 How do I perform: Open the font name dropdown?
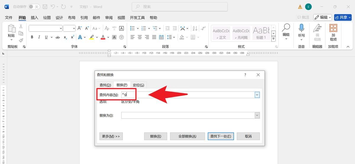[61, 28]
